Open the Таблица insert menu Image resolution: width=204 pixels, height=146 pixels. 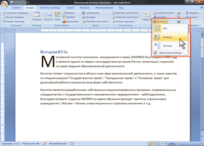point(36,17)
